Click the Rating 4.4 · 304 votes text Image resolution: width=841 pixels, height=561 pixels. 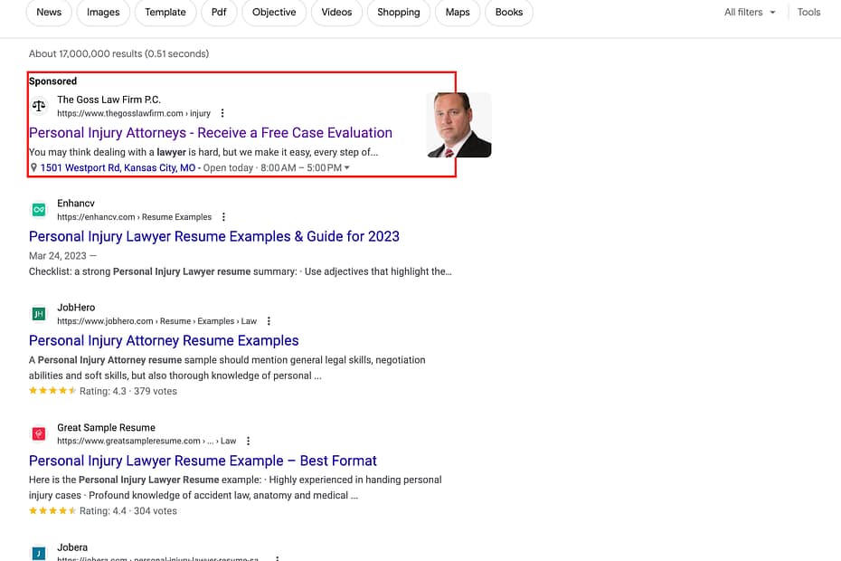(128, 510)
